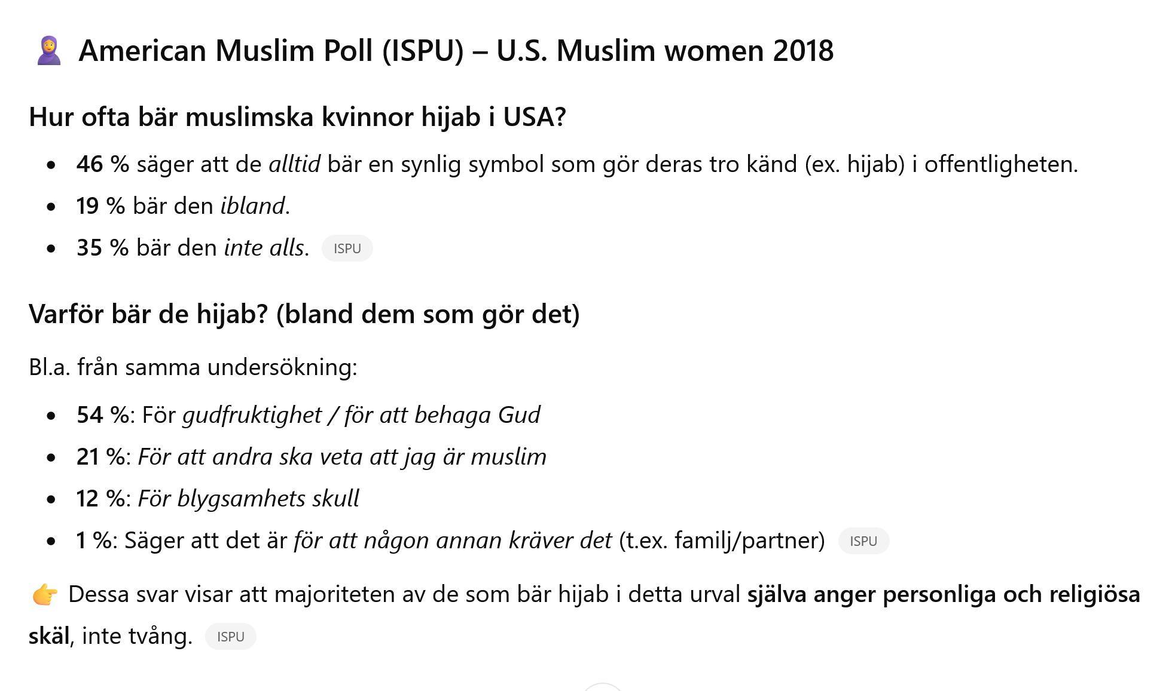Open ISPU citation after "inte tvång"
The height and width of the screenshot is (691, 1175).
(x=230, y=637)
